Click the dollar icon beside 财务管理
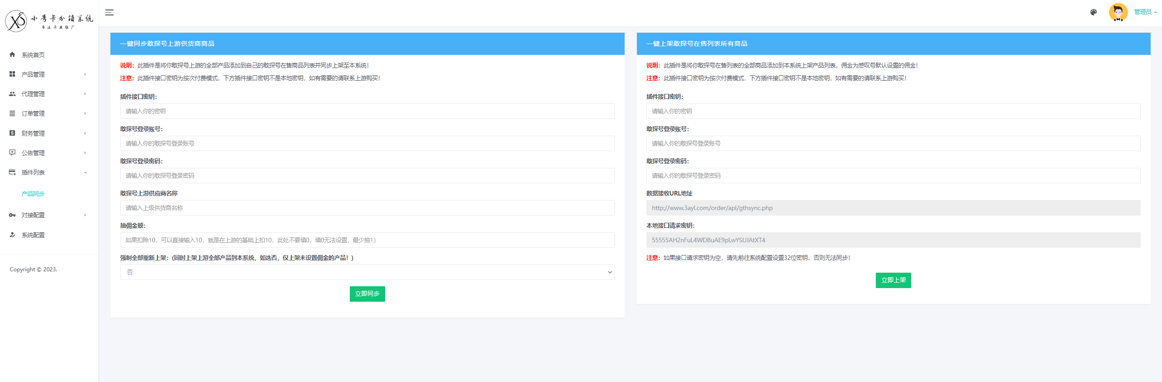1162x382 pixels. (12, 133)
